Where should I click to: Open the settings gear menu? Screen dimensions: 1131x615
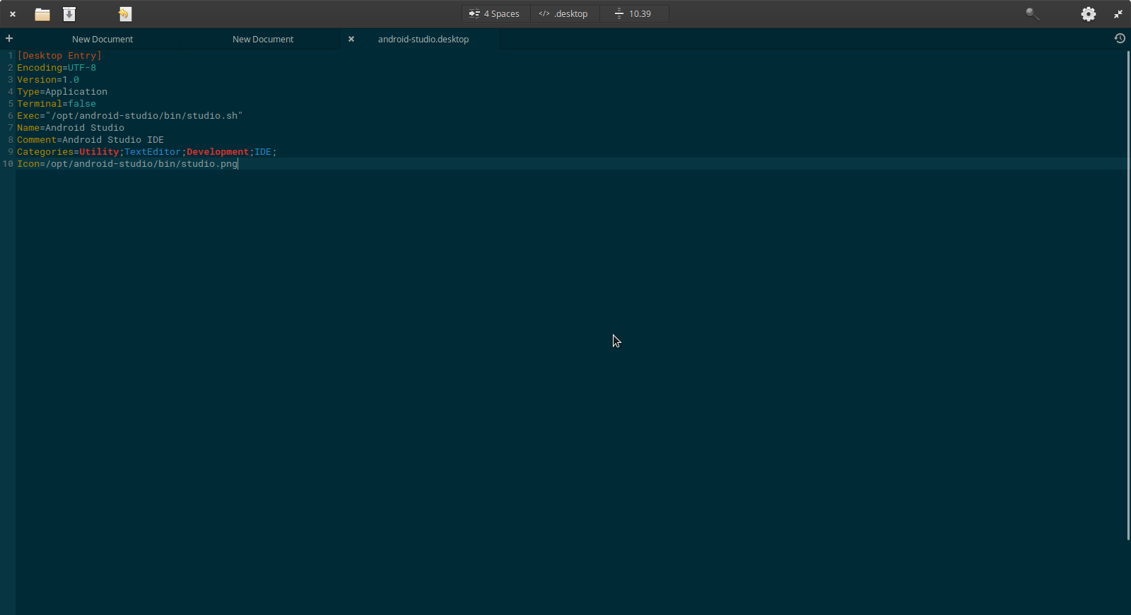click(x=1089, y=14)
